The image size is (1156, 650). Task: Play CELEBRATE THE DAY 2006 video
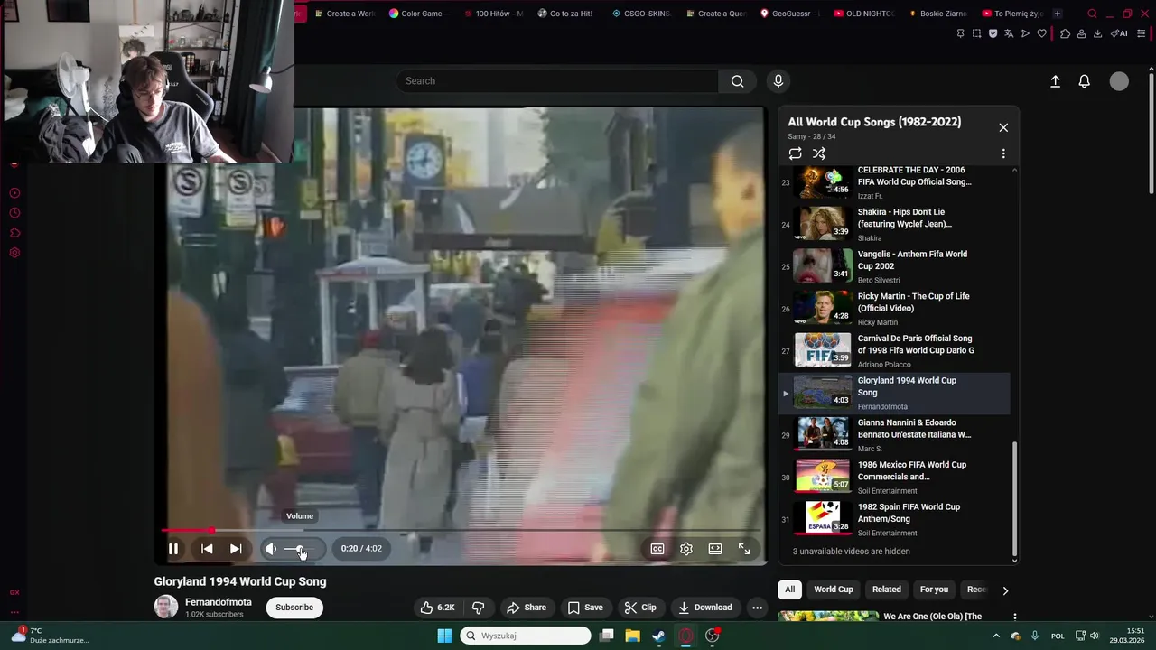[x=894, y=181]
